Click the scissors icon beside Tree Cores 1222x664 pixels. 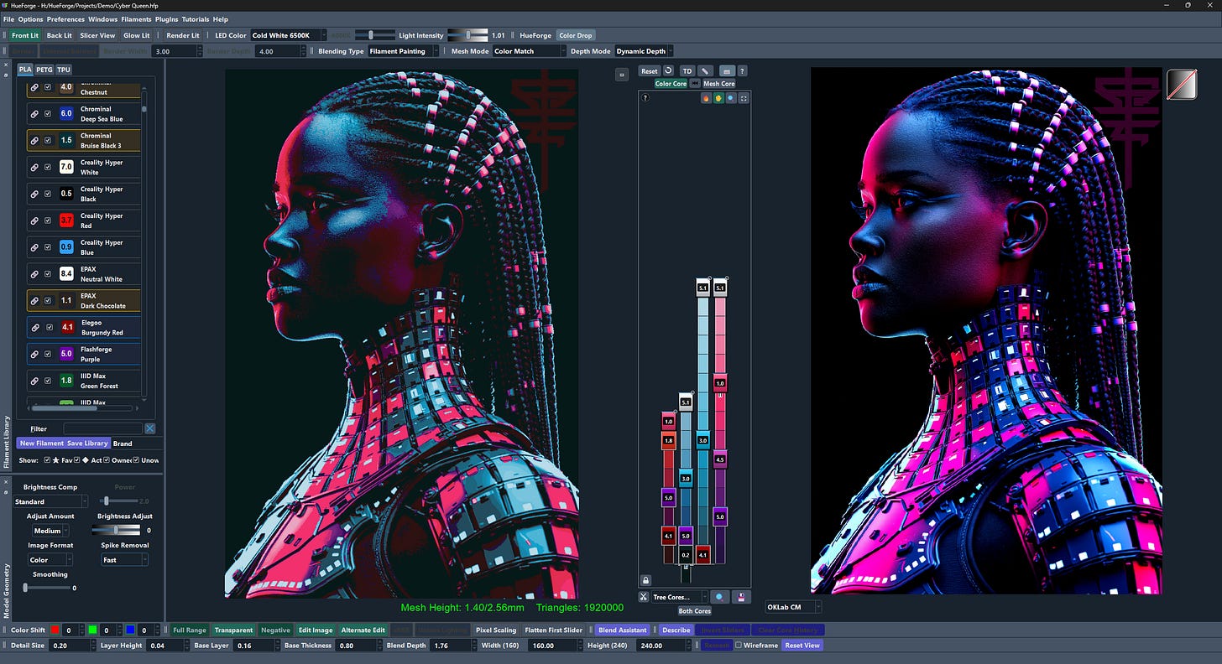tap(643, 597)
